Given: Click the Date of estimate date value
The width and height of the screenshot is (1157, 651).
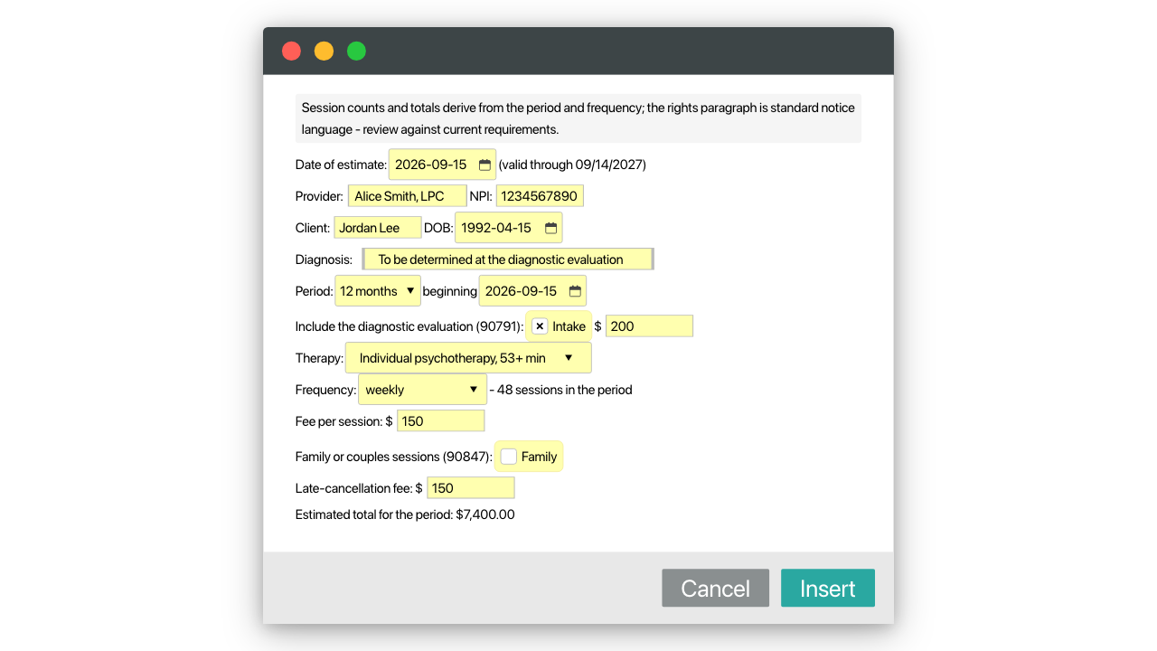Looking at the screenshot, I should click(431, 165).
